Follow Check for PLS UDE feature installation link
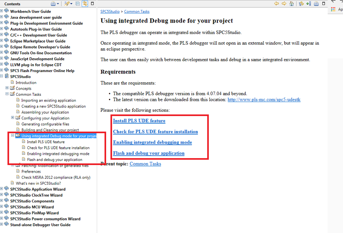 coord(155,131)
